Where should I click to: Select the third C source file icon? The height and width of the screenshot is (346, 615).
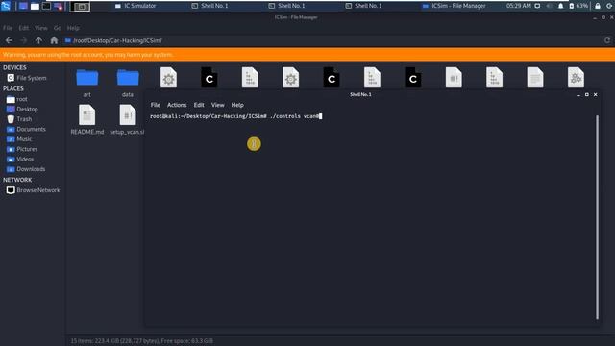[x=413, y=78]
